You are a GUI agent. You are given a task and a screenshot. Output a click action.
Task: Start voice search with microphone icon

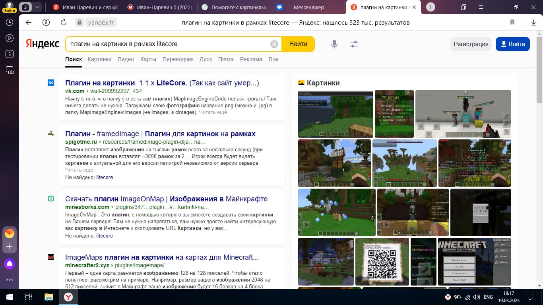334,44
